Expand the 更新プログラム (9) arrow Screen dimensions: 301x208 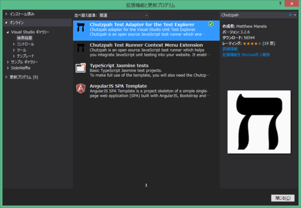pyautogui.click(x=6, y=77)
